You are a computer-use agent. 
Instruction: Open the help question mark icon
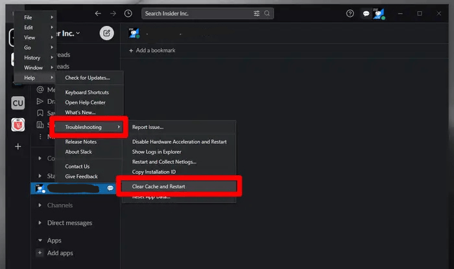350,14
